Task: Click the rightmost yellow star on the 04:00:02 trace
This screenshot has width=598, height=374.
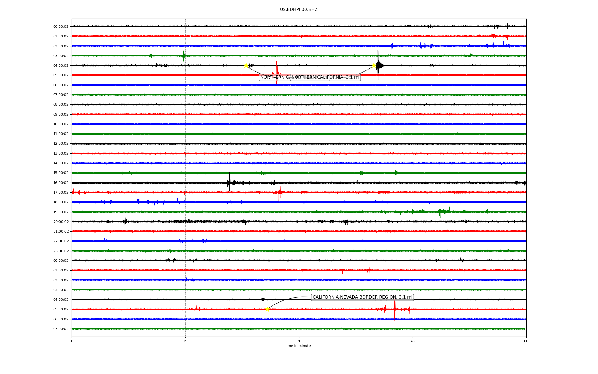Action: 374,65
